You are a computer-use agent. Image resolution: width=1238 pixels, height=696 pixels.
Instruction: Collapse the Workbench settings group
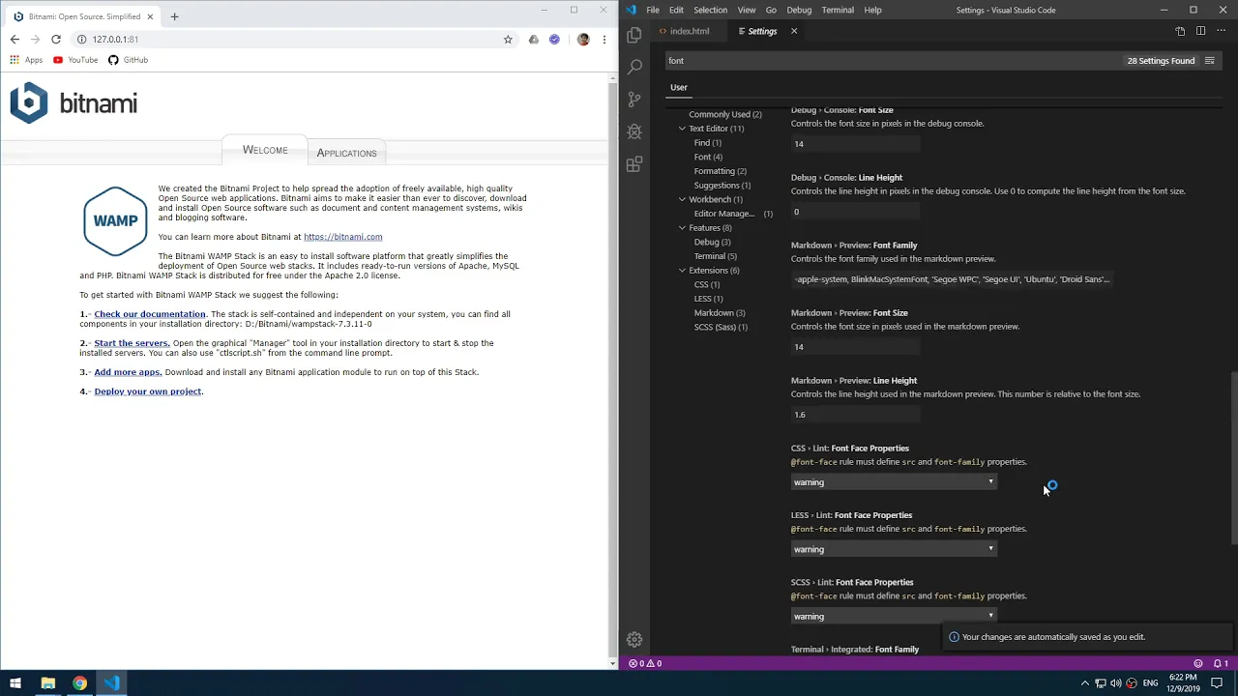[x=682, y=199]
